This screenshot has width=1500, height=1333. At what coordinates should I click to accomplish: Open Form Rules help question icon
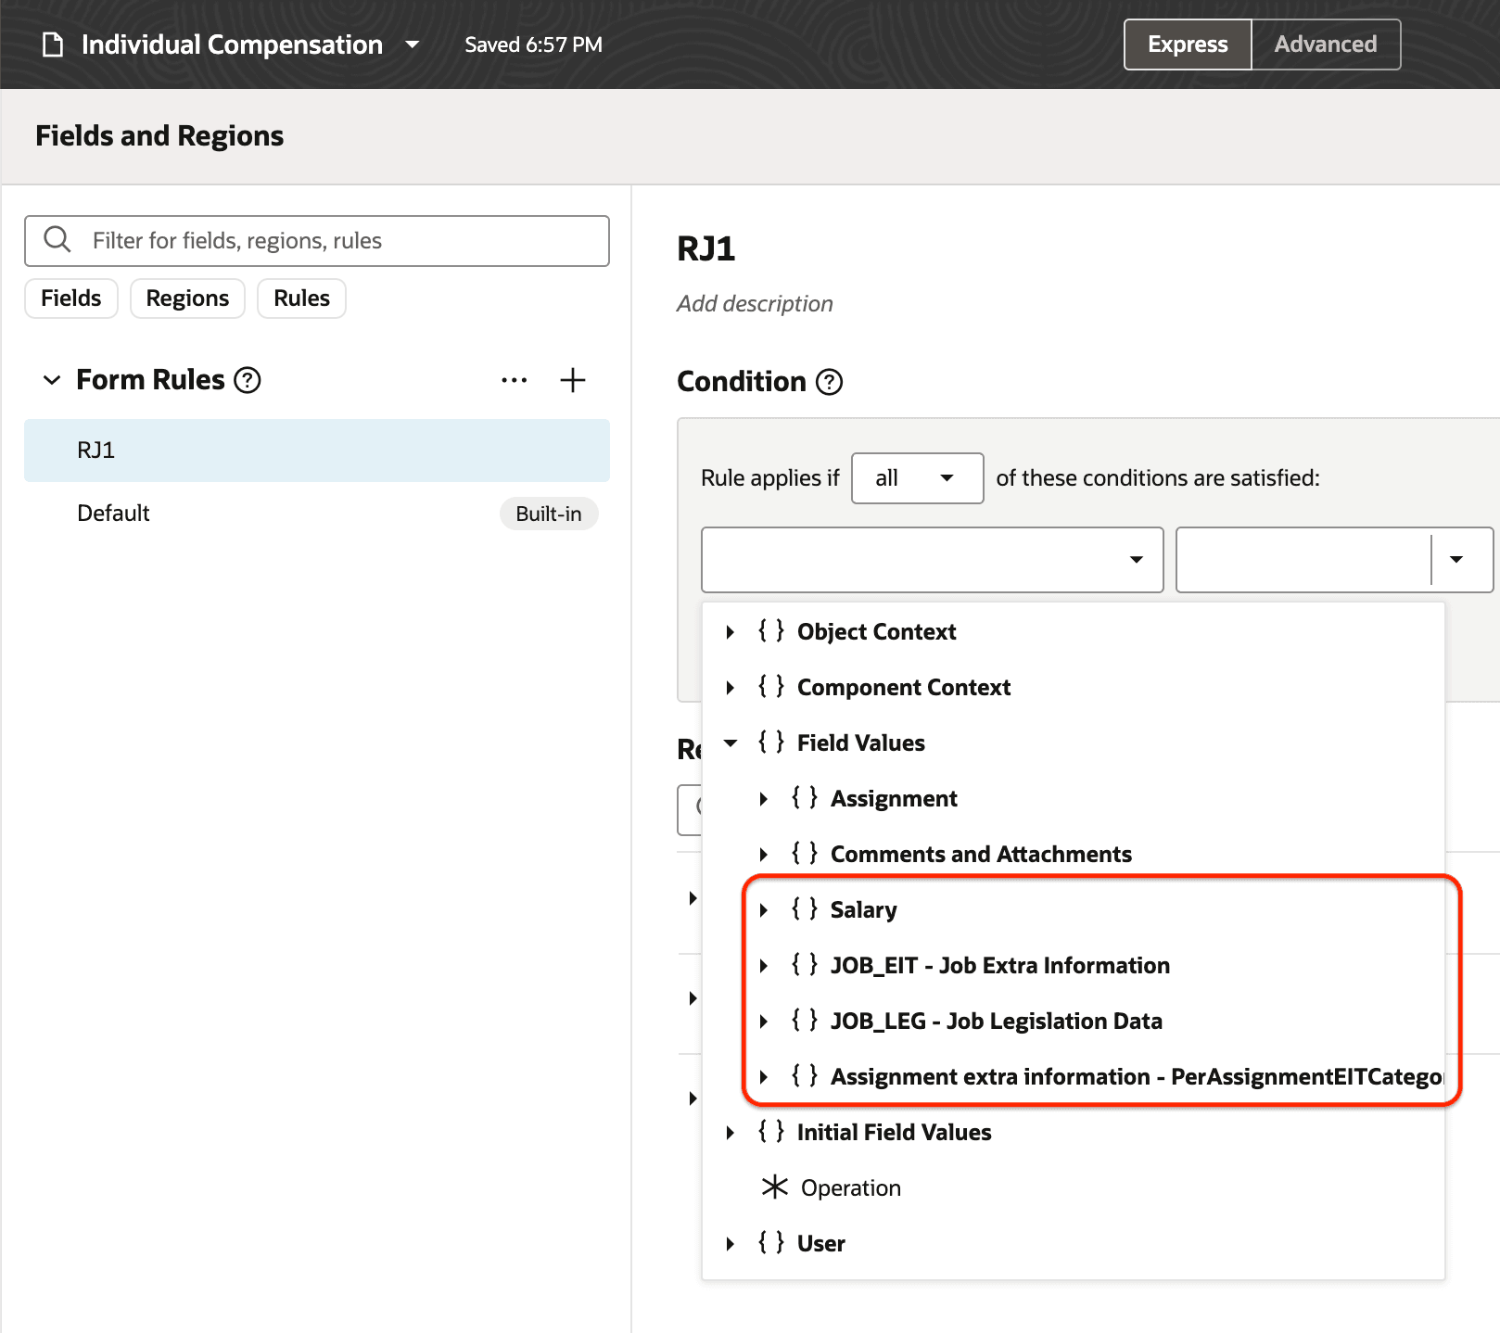pos(248,380)
